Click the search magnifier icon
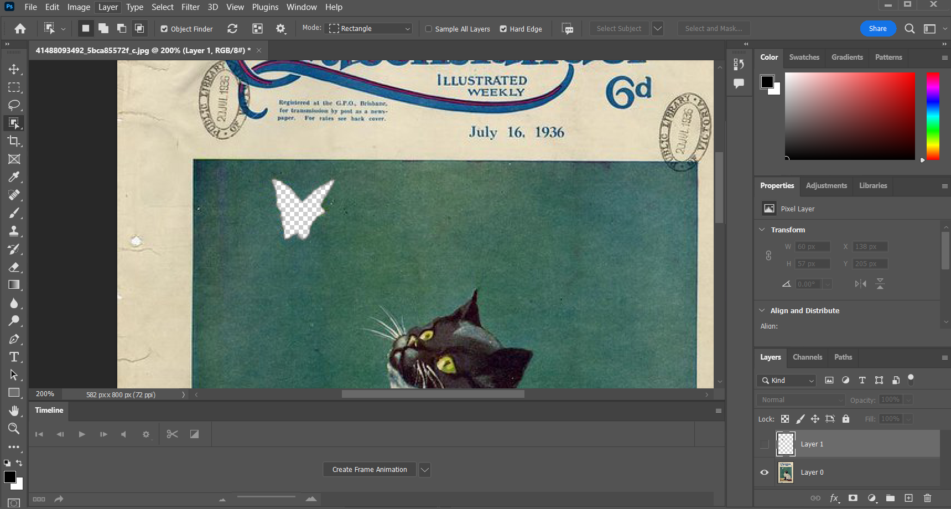The height and width of the screenshot is (509, 951). coord(910,29)
